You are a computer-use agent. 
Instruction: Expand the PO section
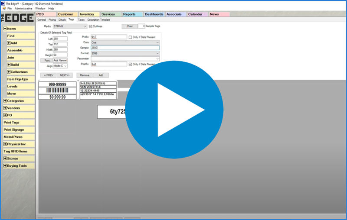pyautogui.click(x=5, y=115)
